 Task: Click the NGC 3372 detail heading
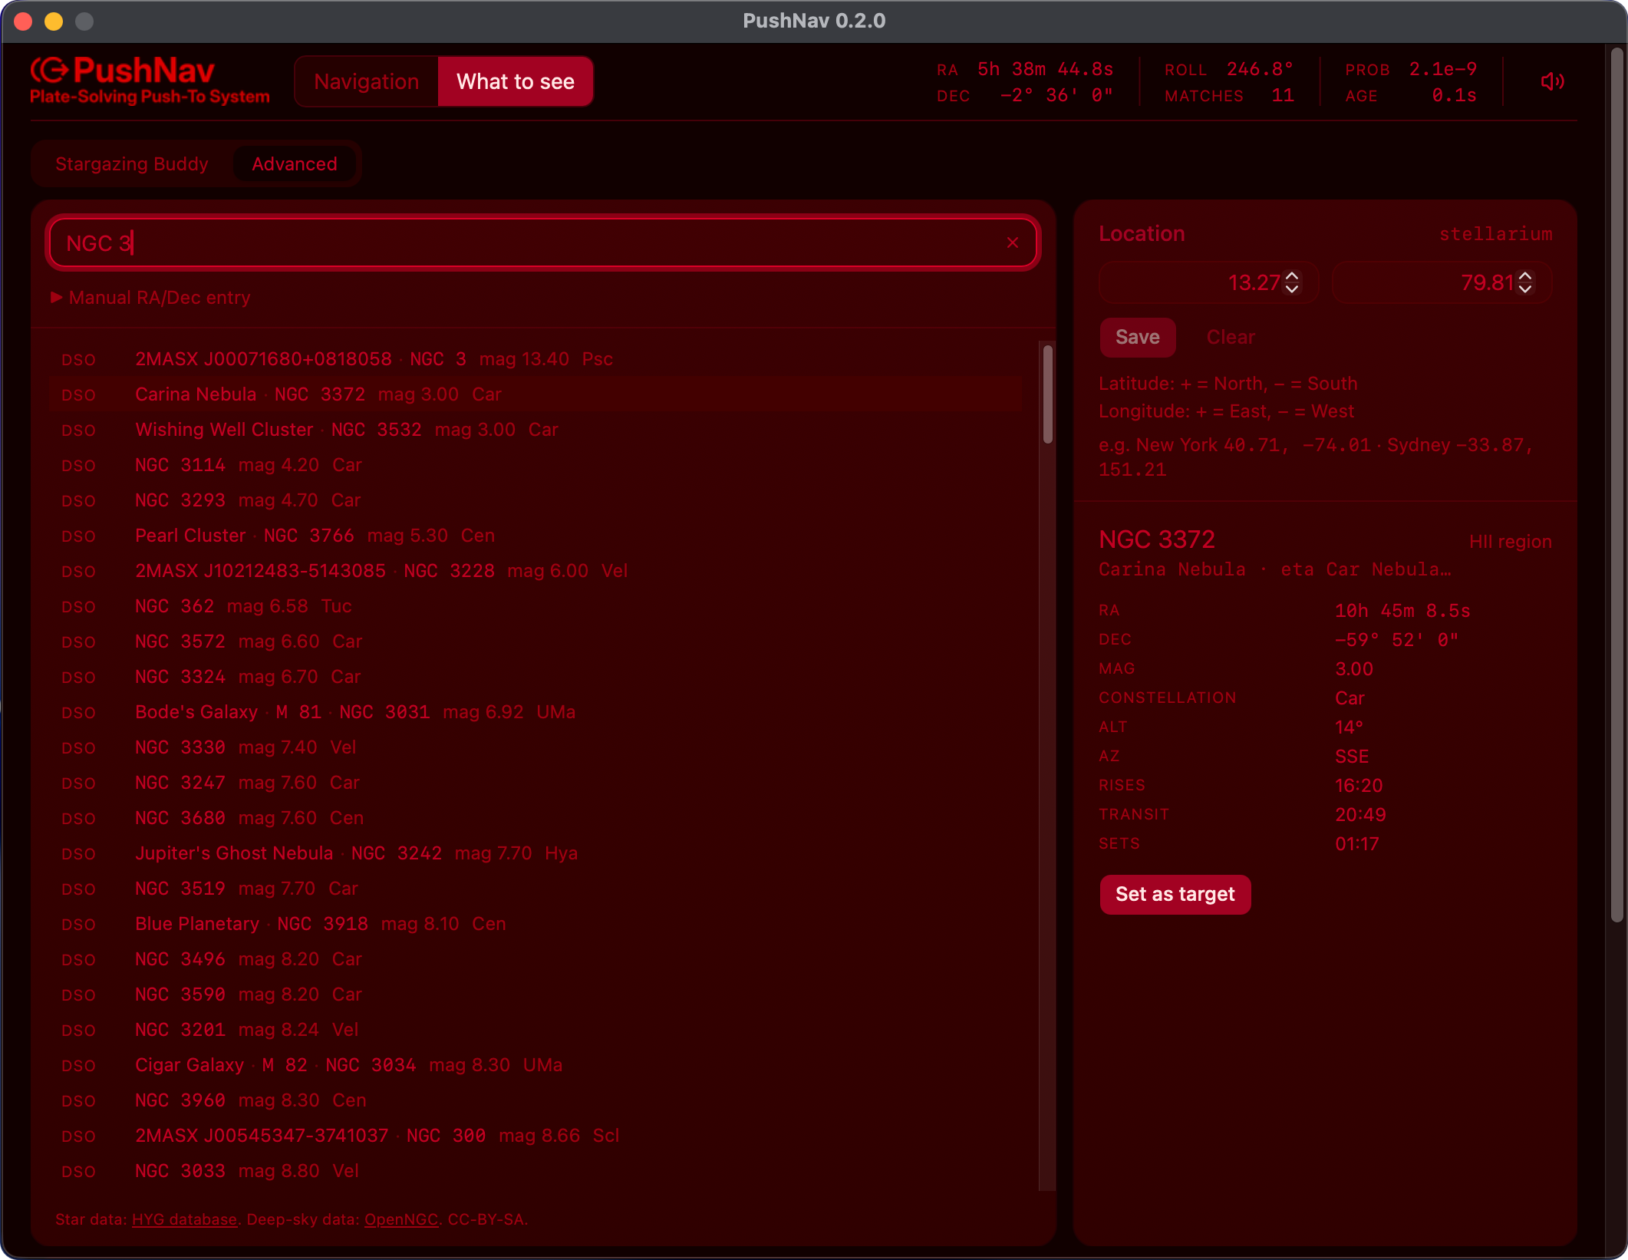[x=1157, y=539]
